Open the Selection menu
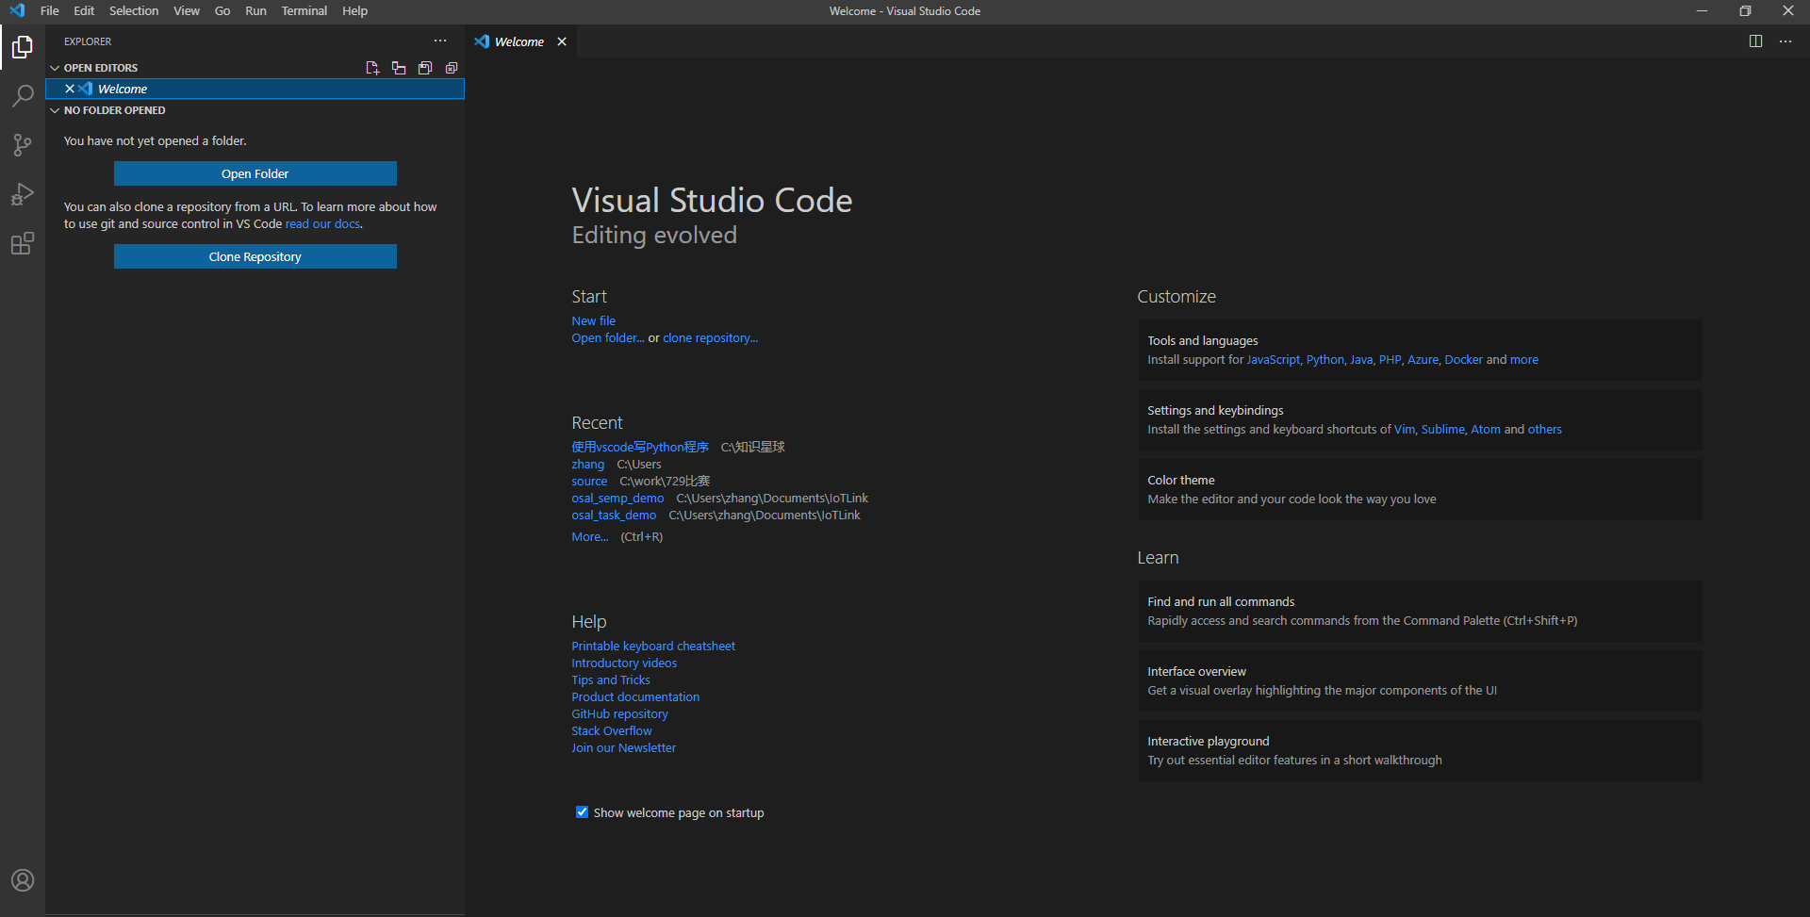 134,11
